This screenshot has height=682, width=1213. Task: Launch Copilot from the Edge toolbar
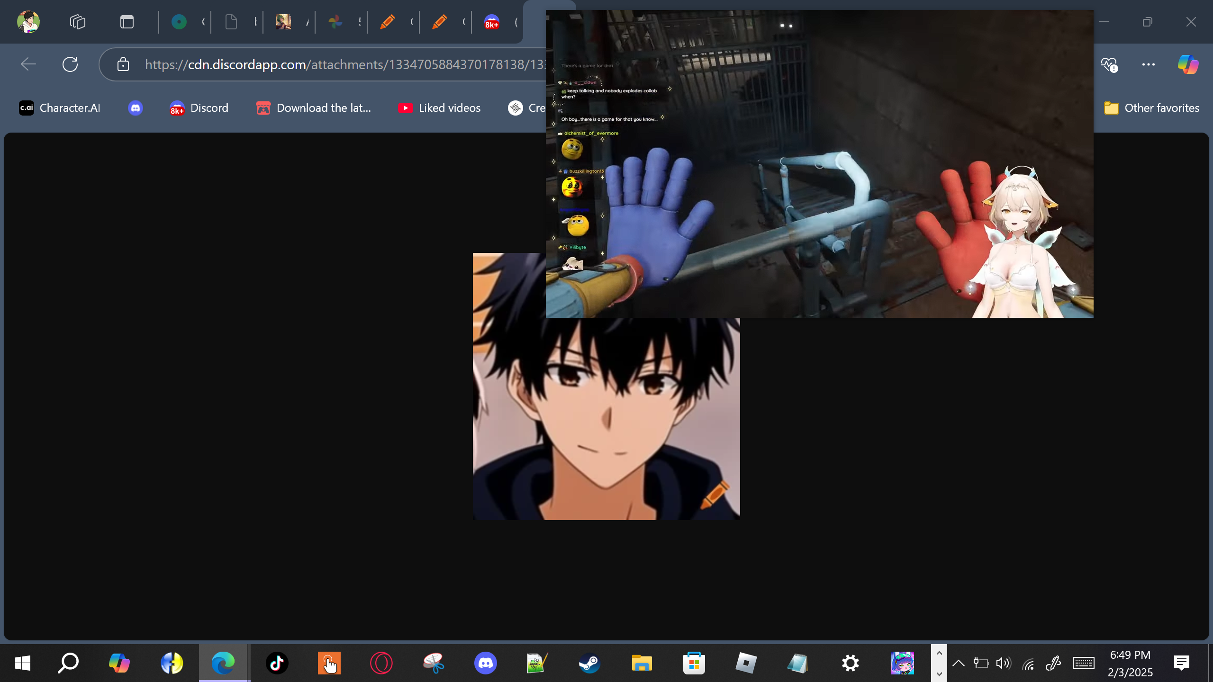pos(1188,64)
